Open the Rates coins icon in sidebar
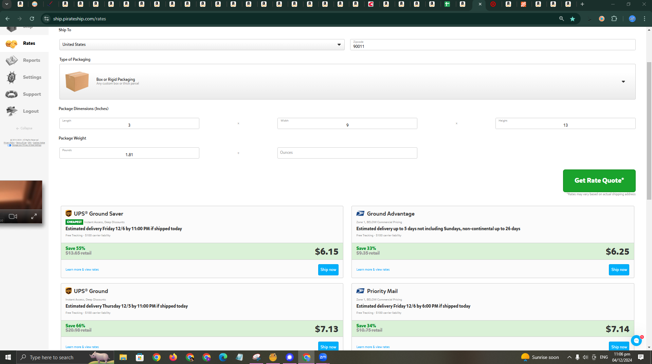 pyautogui.click(x=12, y=43)
